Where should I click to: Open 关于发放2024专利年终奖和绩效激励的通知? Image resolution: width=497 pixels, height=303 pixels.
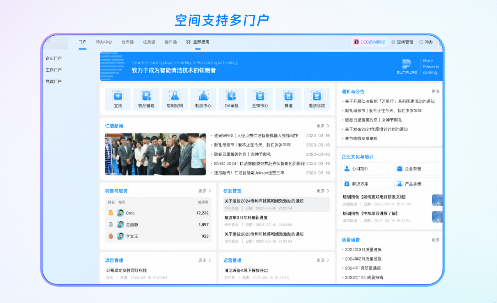[x=264, y=201]
